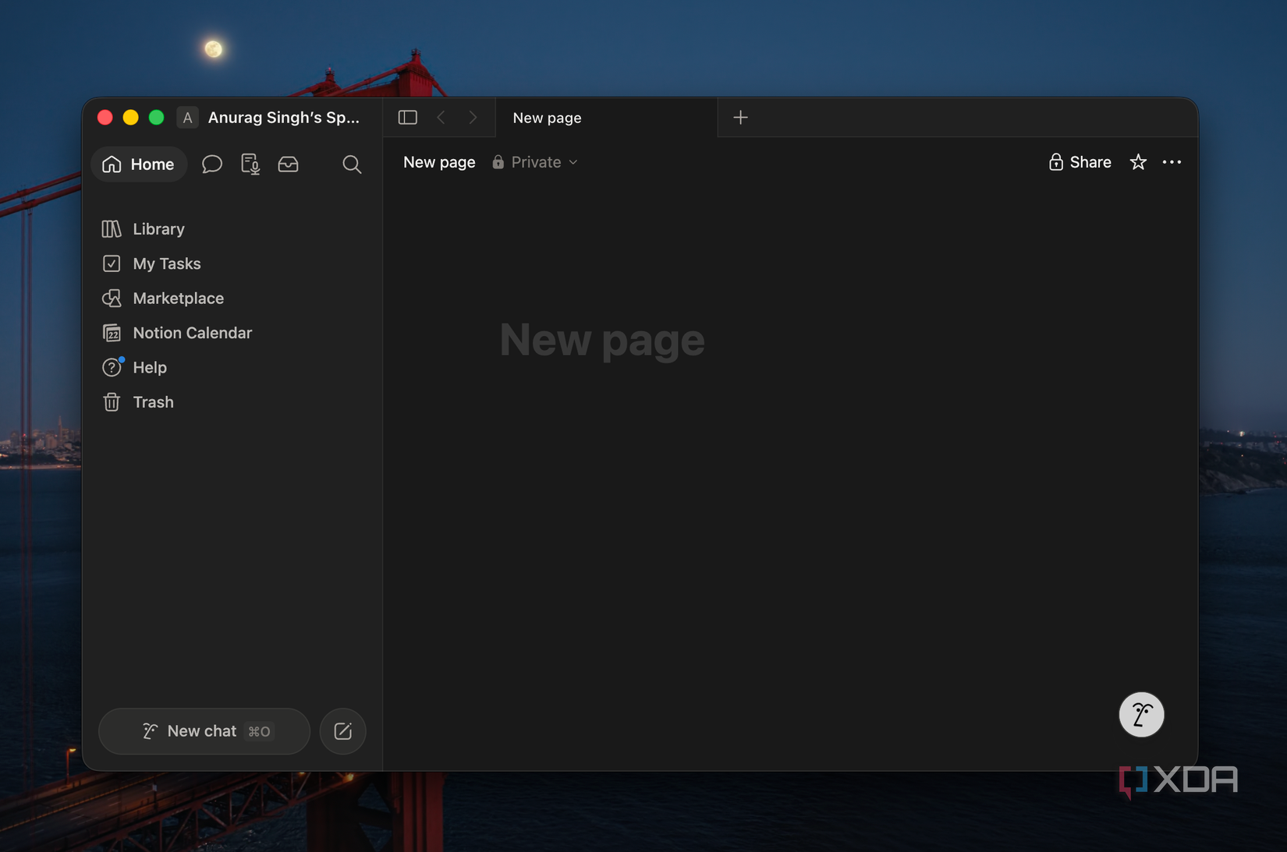The height and width of the screenshot is (852, 1287).
Task: Open Notion Calendar in the sidebar
Action: click(233, 333)
